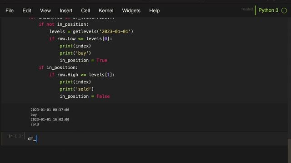291x163 pixels.
Task: Click the Python 3 kernel name
Action: (268, 10)
